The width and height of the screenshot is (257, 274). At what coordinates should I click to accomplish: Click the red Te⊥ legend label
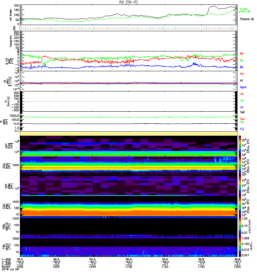tap(242, 119)
